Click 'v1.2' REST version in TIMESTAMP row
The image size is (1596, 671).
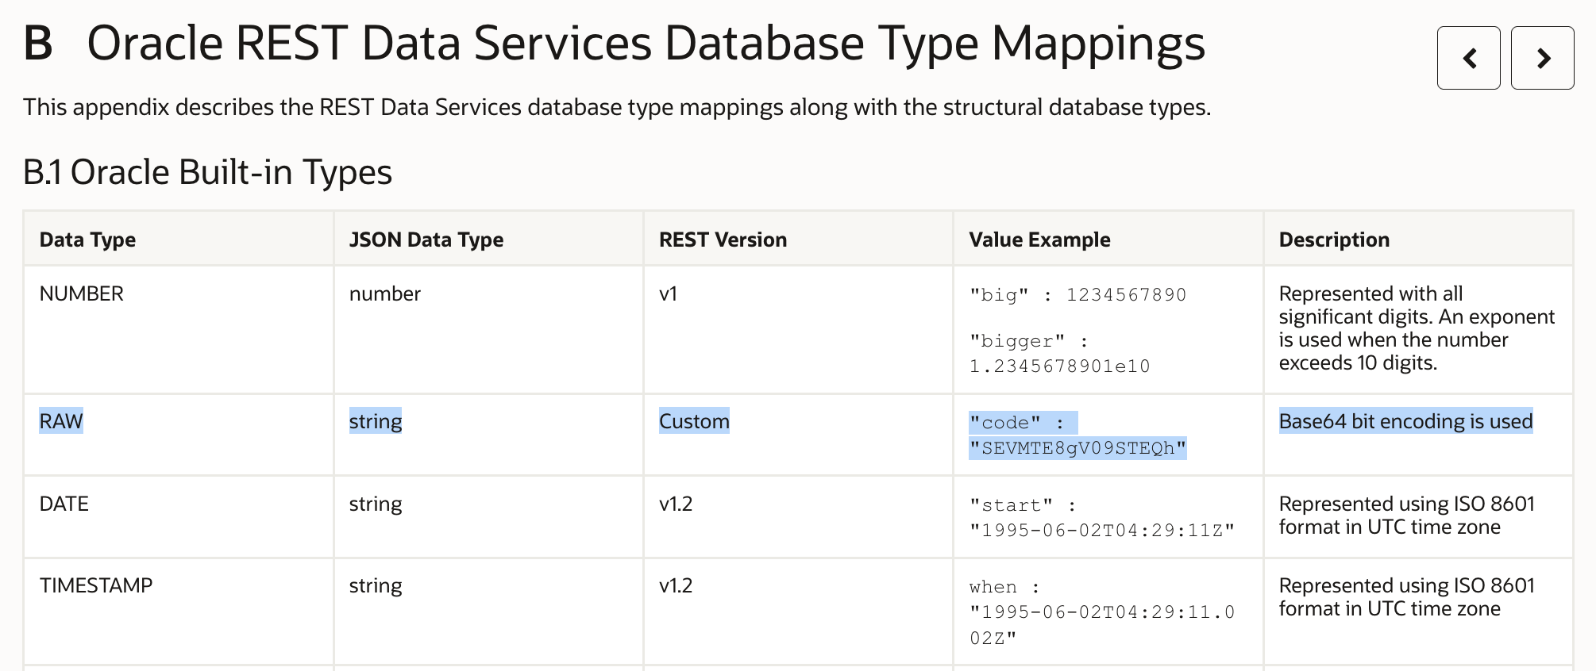676,585
